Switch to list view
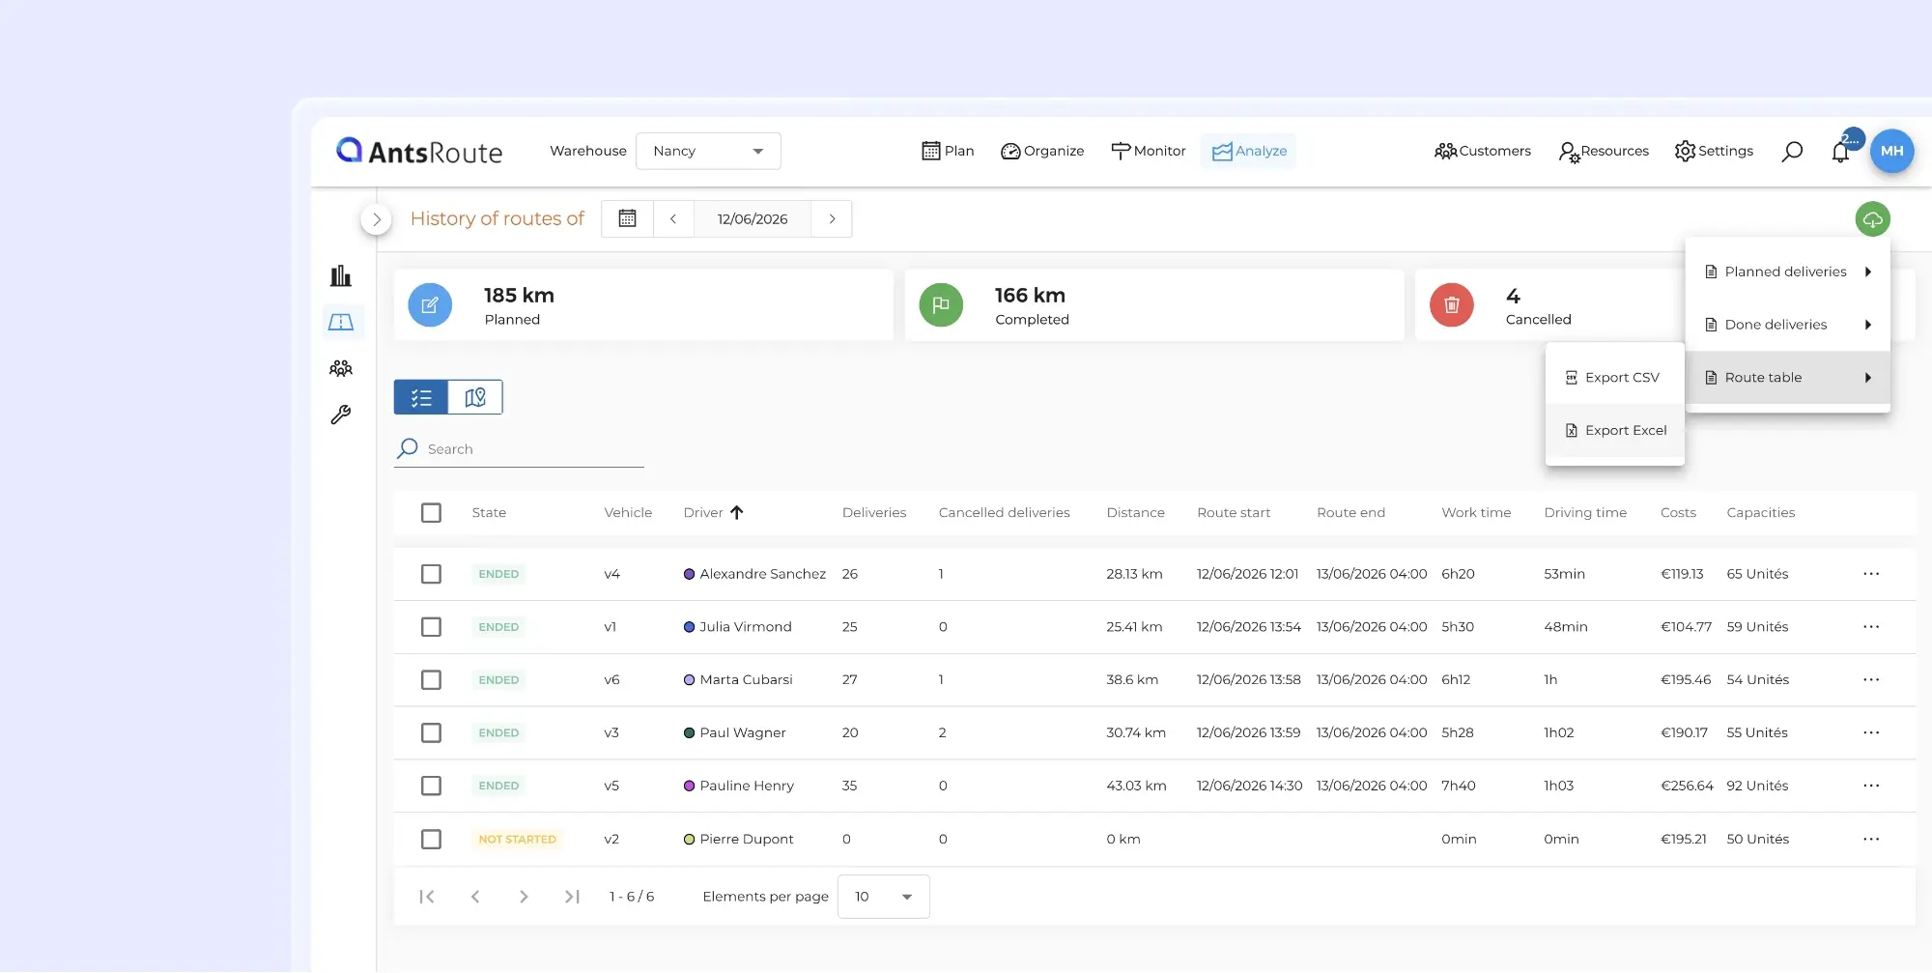This screenshot has width=1932, height=973. click(421, 397)
